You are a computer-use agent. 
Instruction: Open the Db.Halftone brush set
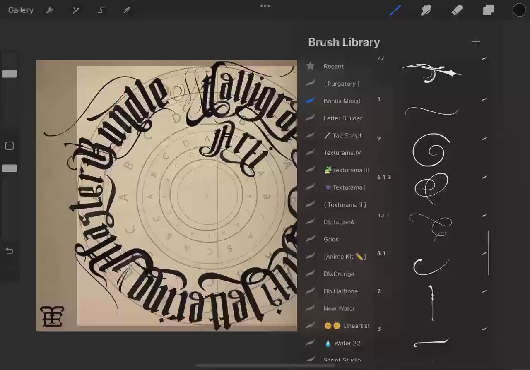click(340, 291)
